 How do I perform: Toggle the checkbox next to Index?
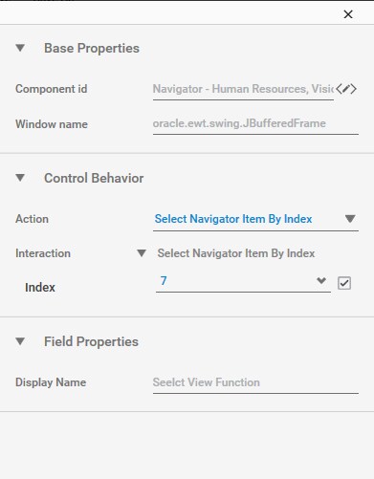tap(344, 283)
